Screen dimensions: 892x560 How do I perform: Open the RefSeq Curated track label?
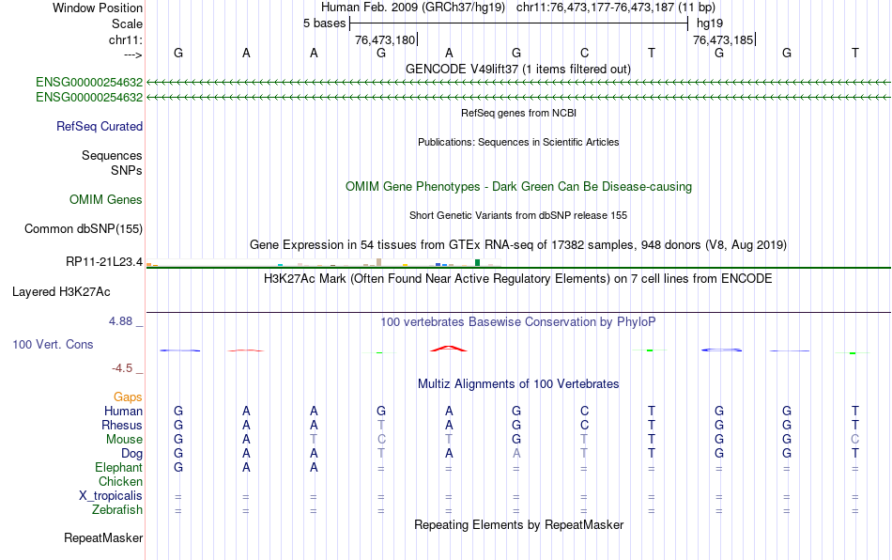click(99, 126)
